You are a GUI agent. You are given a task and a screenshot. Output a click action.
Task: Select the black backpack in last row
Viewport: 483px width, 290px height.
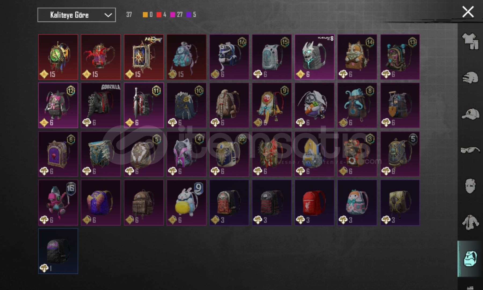58,251
